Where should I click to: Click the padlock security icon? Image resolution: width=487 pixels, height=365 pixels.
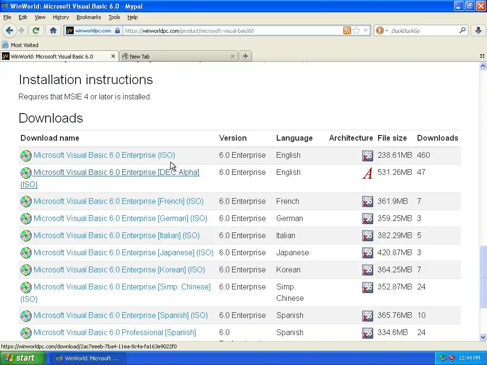click(117, 30)
